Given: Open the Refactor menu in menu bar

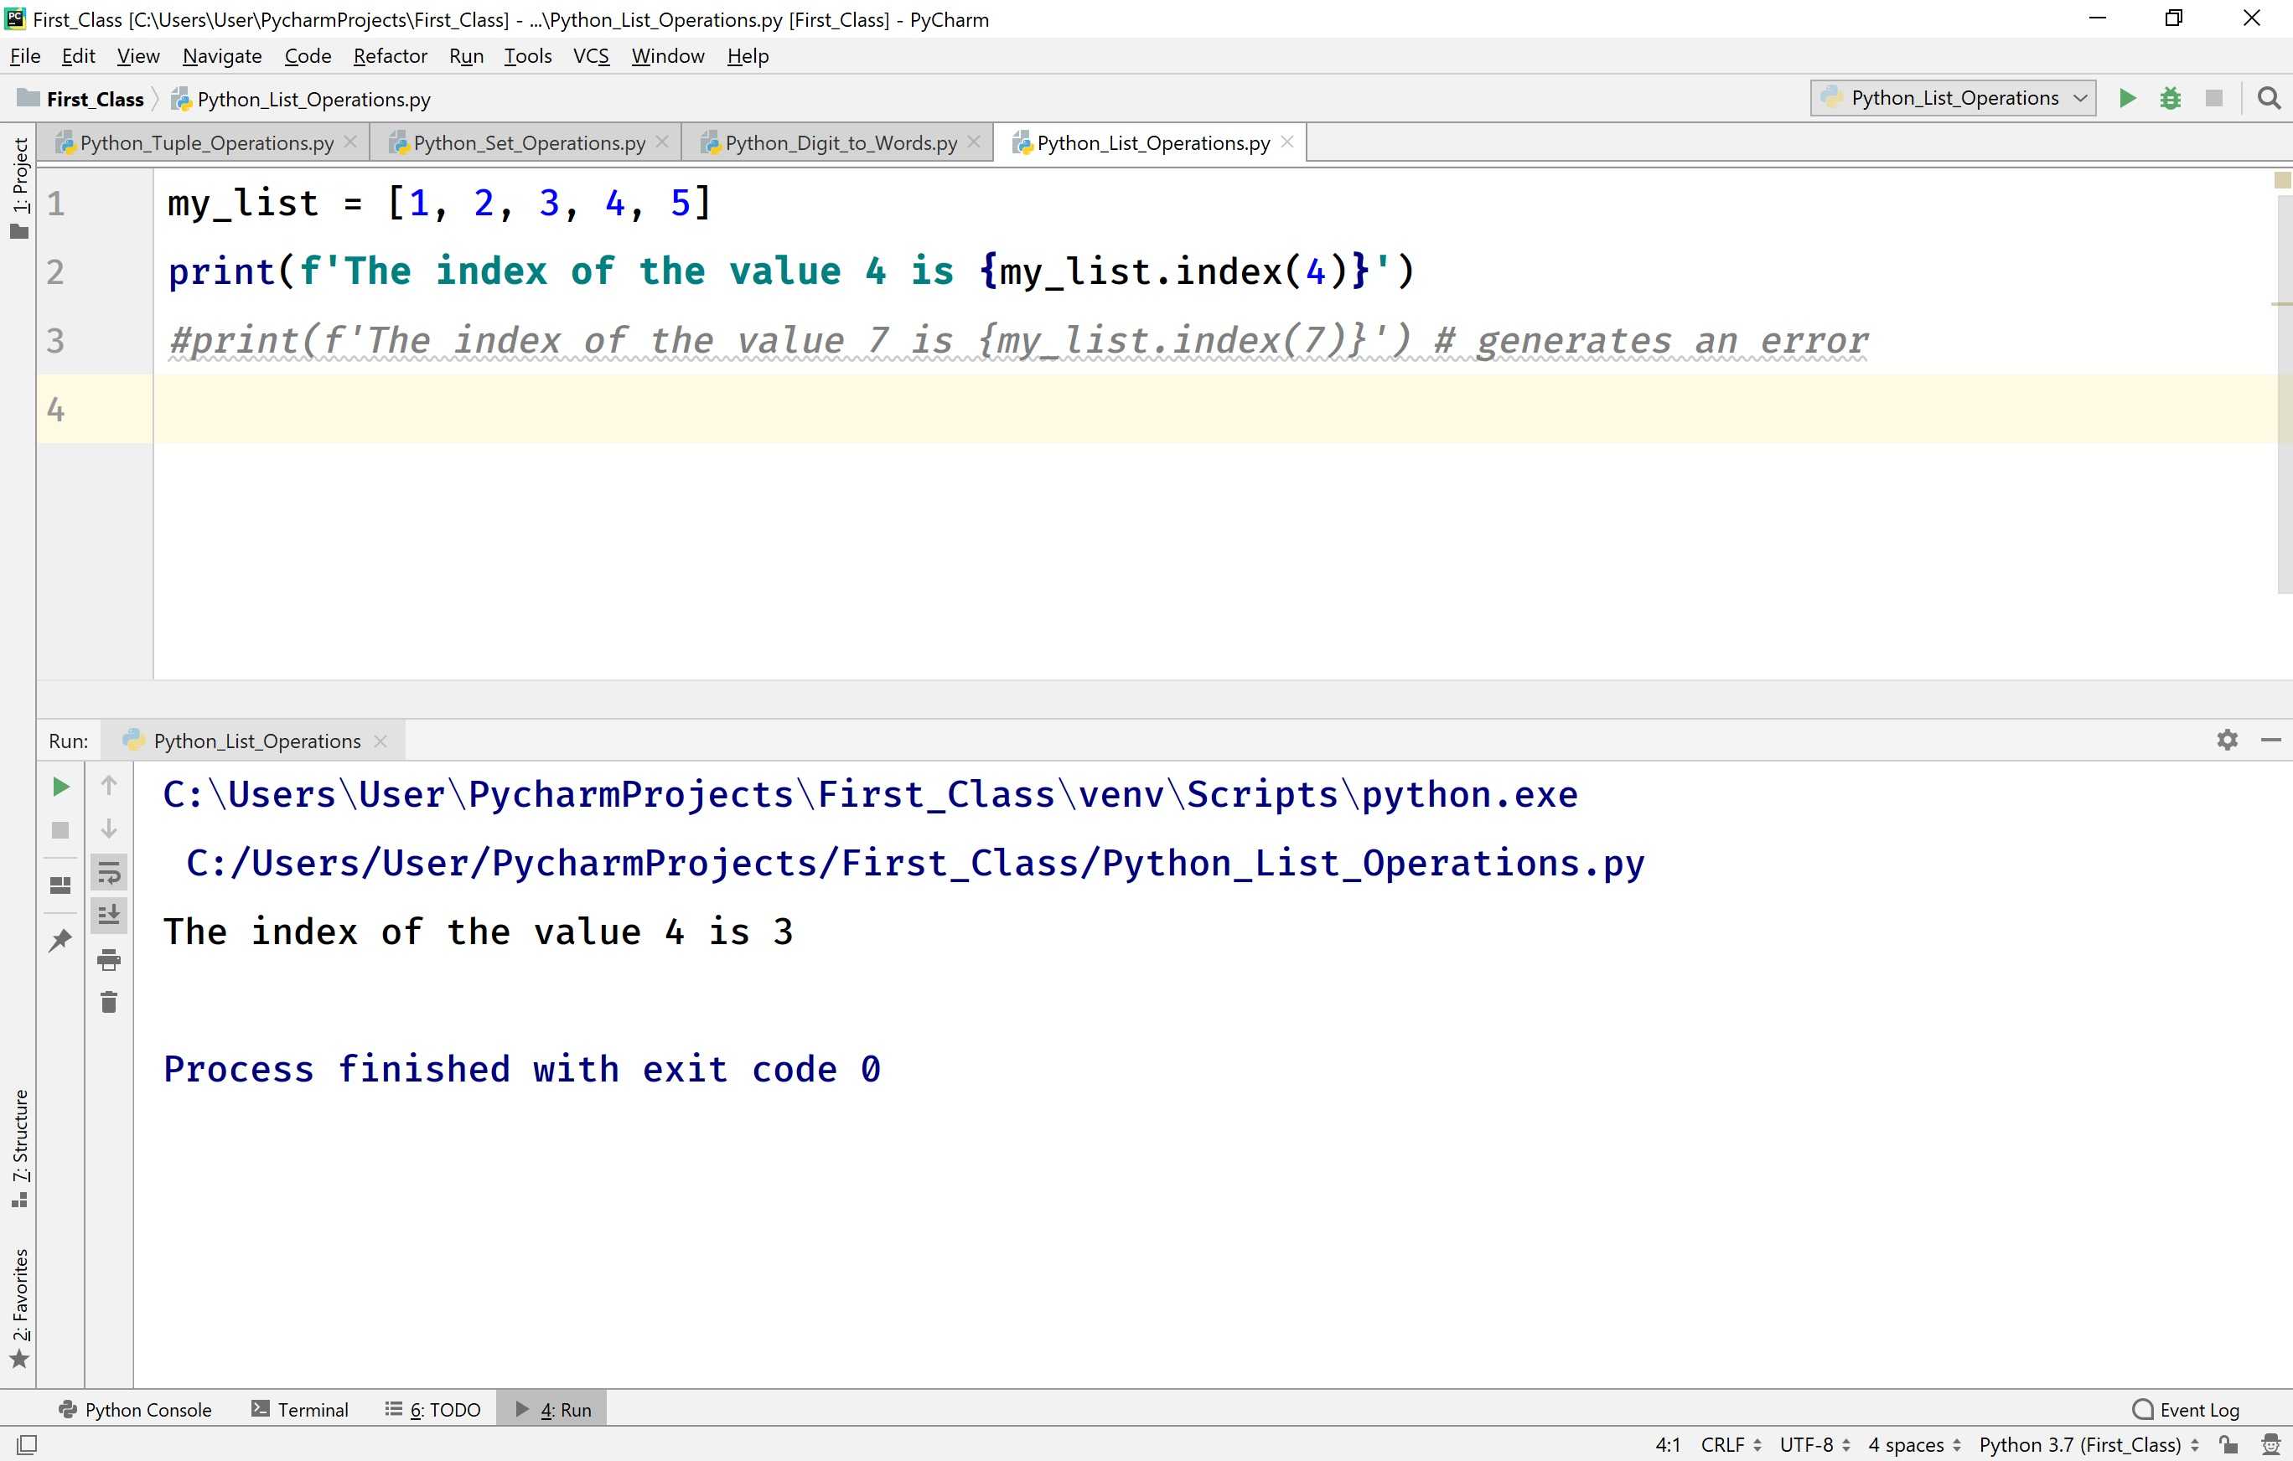Looking at the screenshot, I should (391, 55).
